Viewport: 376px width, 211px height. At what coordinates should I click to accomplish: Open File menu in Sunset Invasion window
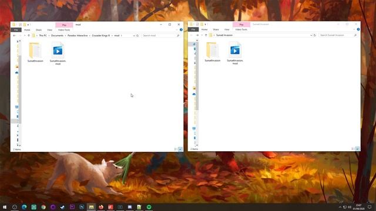coord(193,30)
